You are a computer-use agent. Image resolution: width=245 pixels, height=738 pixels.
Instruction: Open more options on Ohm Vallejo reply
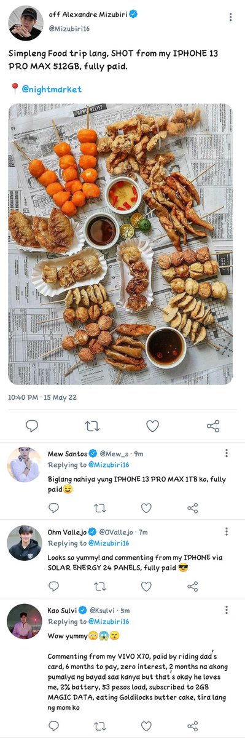point(227,531)
